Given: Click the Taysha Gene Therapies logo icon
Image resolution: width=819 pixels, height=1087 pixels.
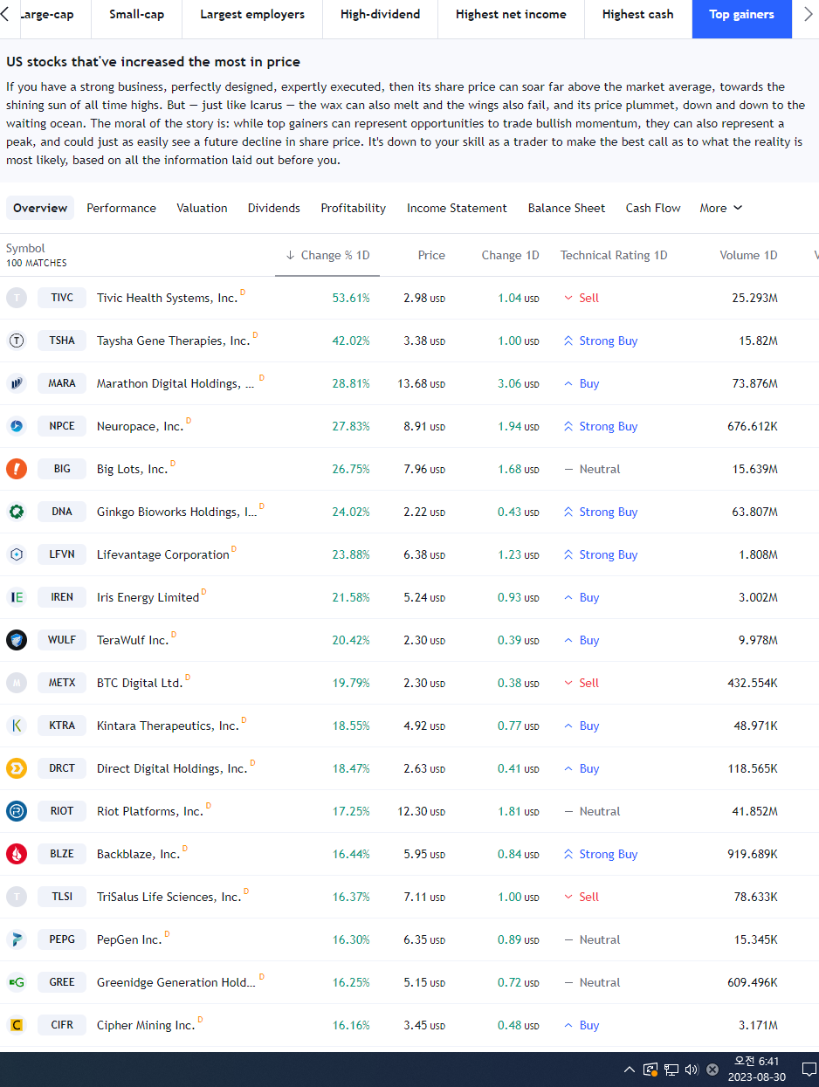Looking at the screenshot, I should [17, 341].
